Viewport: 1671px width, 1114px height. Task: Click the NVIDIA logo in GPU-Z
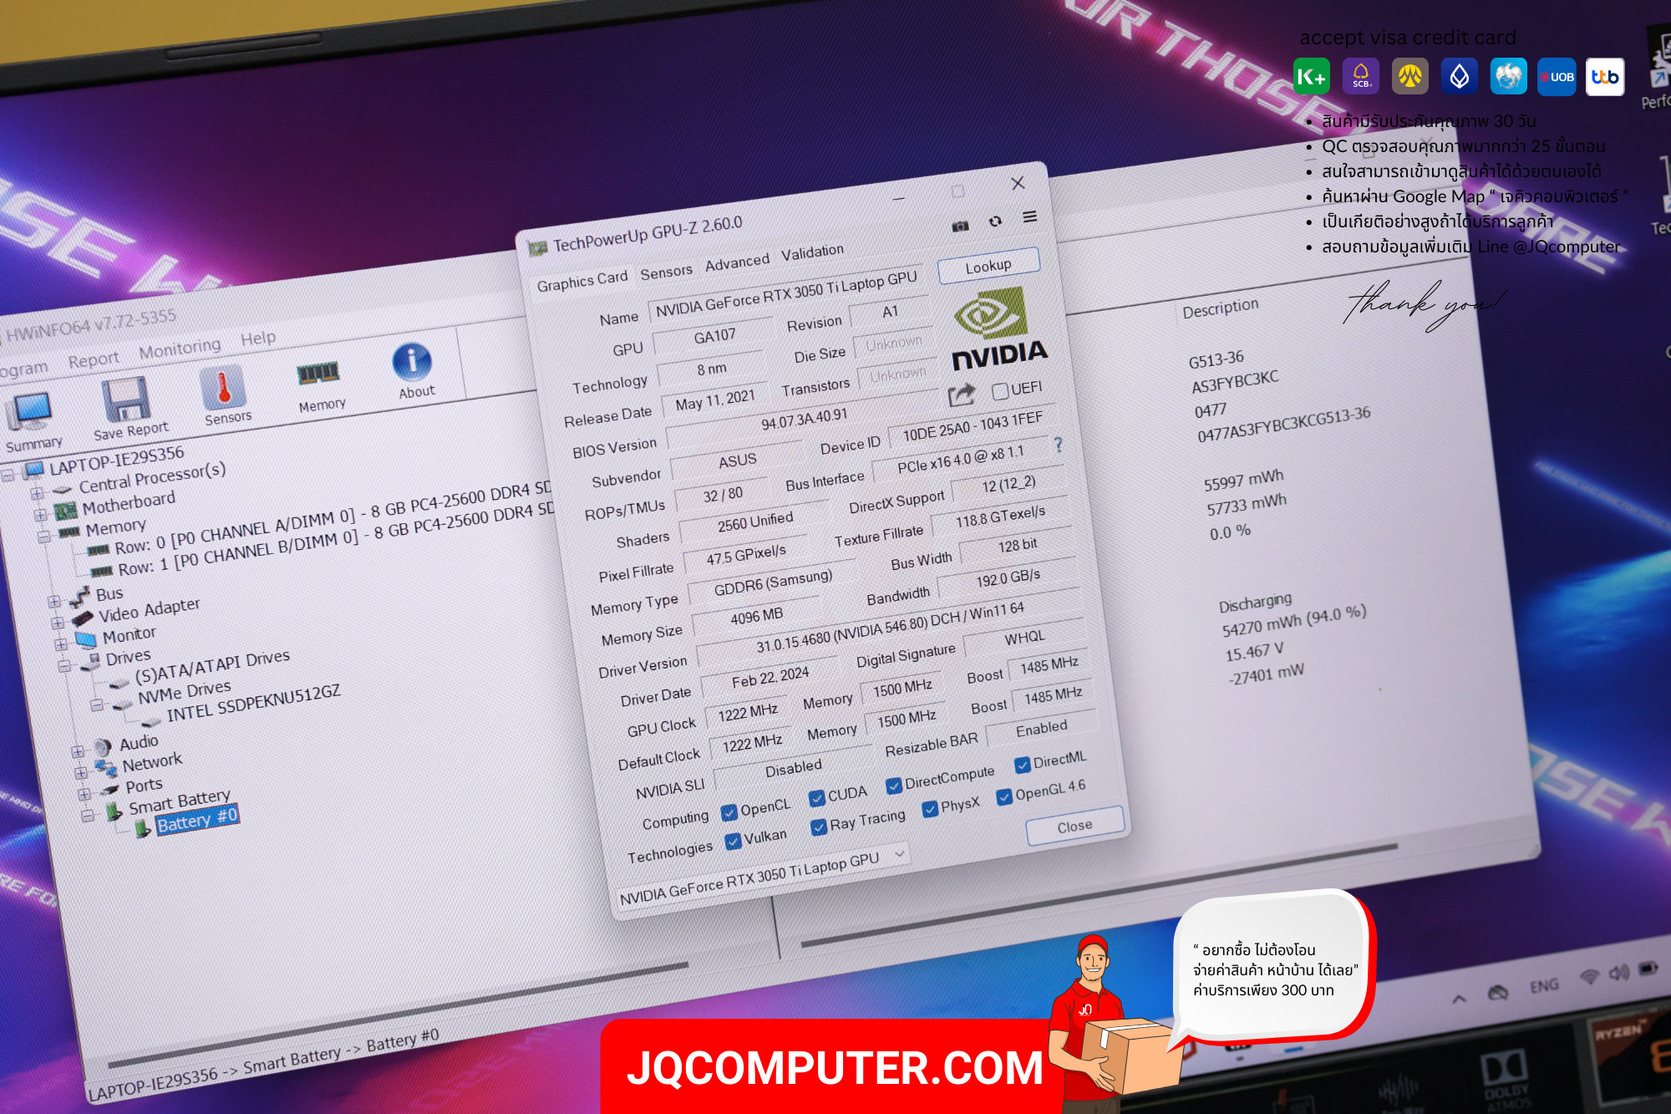tap(998, 331)
